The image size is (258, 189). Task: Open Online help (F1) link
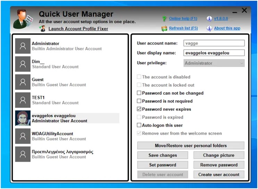click(x=183, y=18)
